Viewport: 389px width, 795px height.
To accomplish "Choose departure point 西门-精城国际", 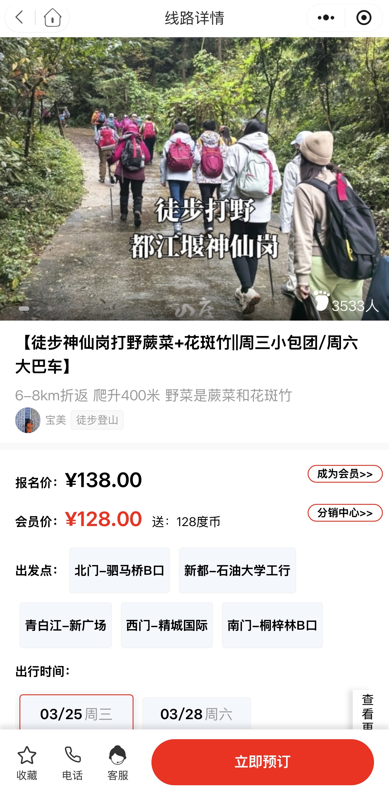I will tap(167, 625).
